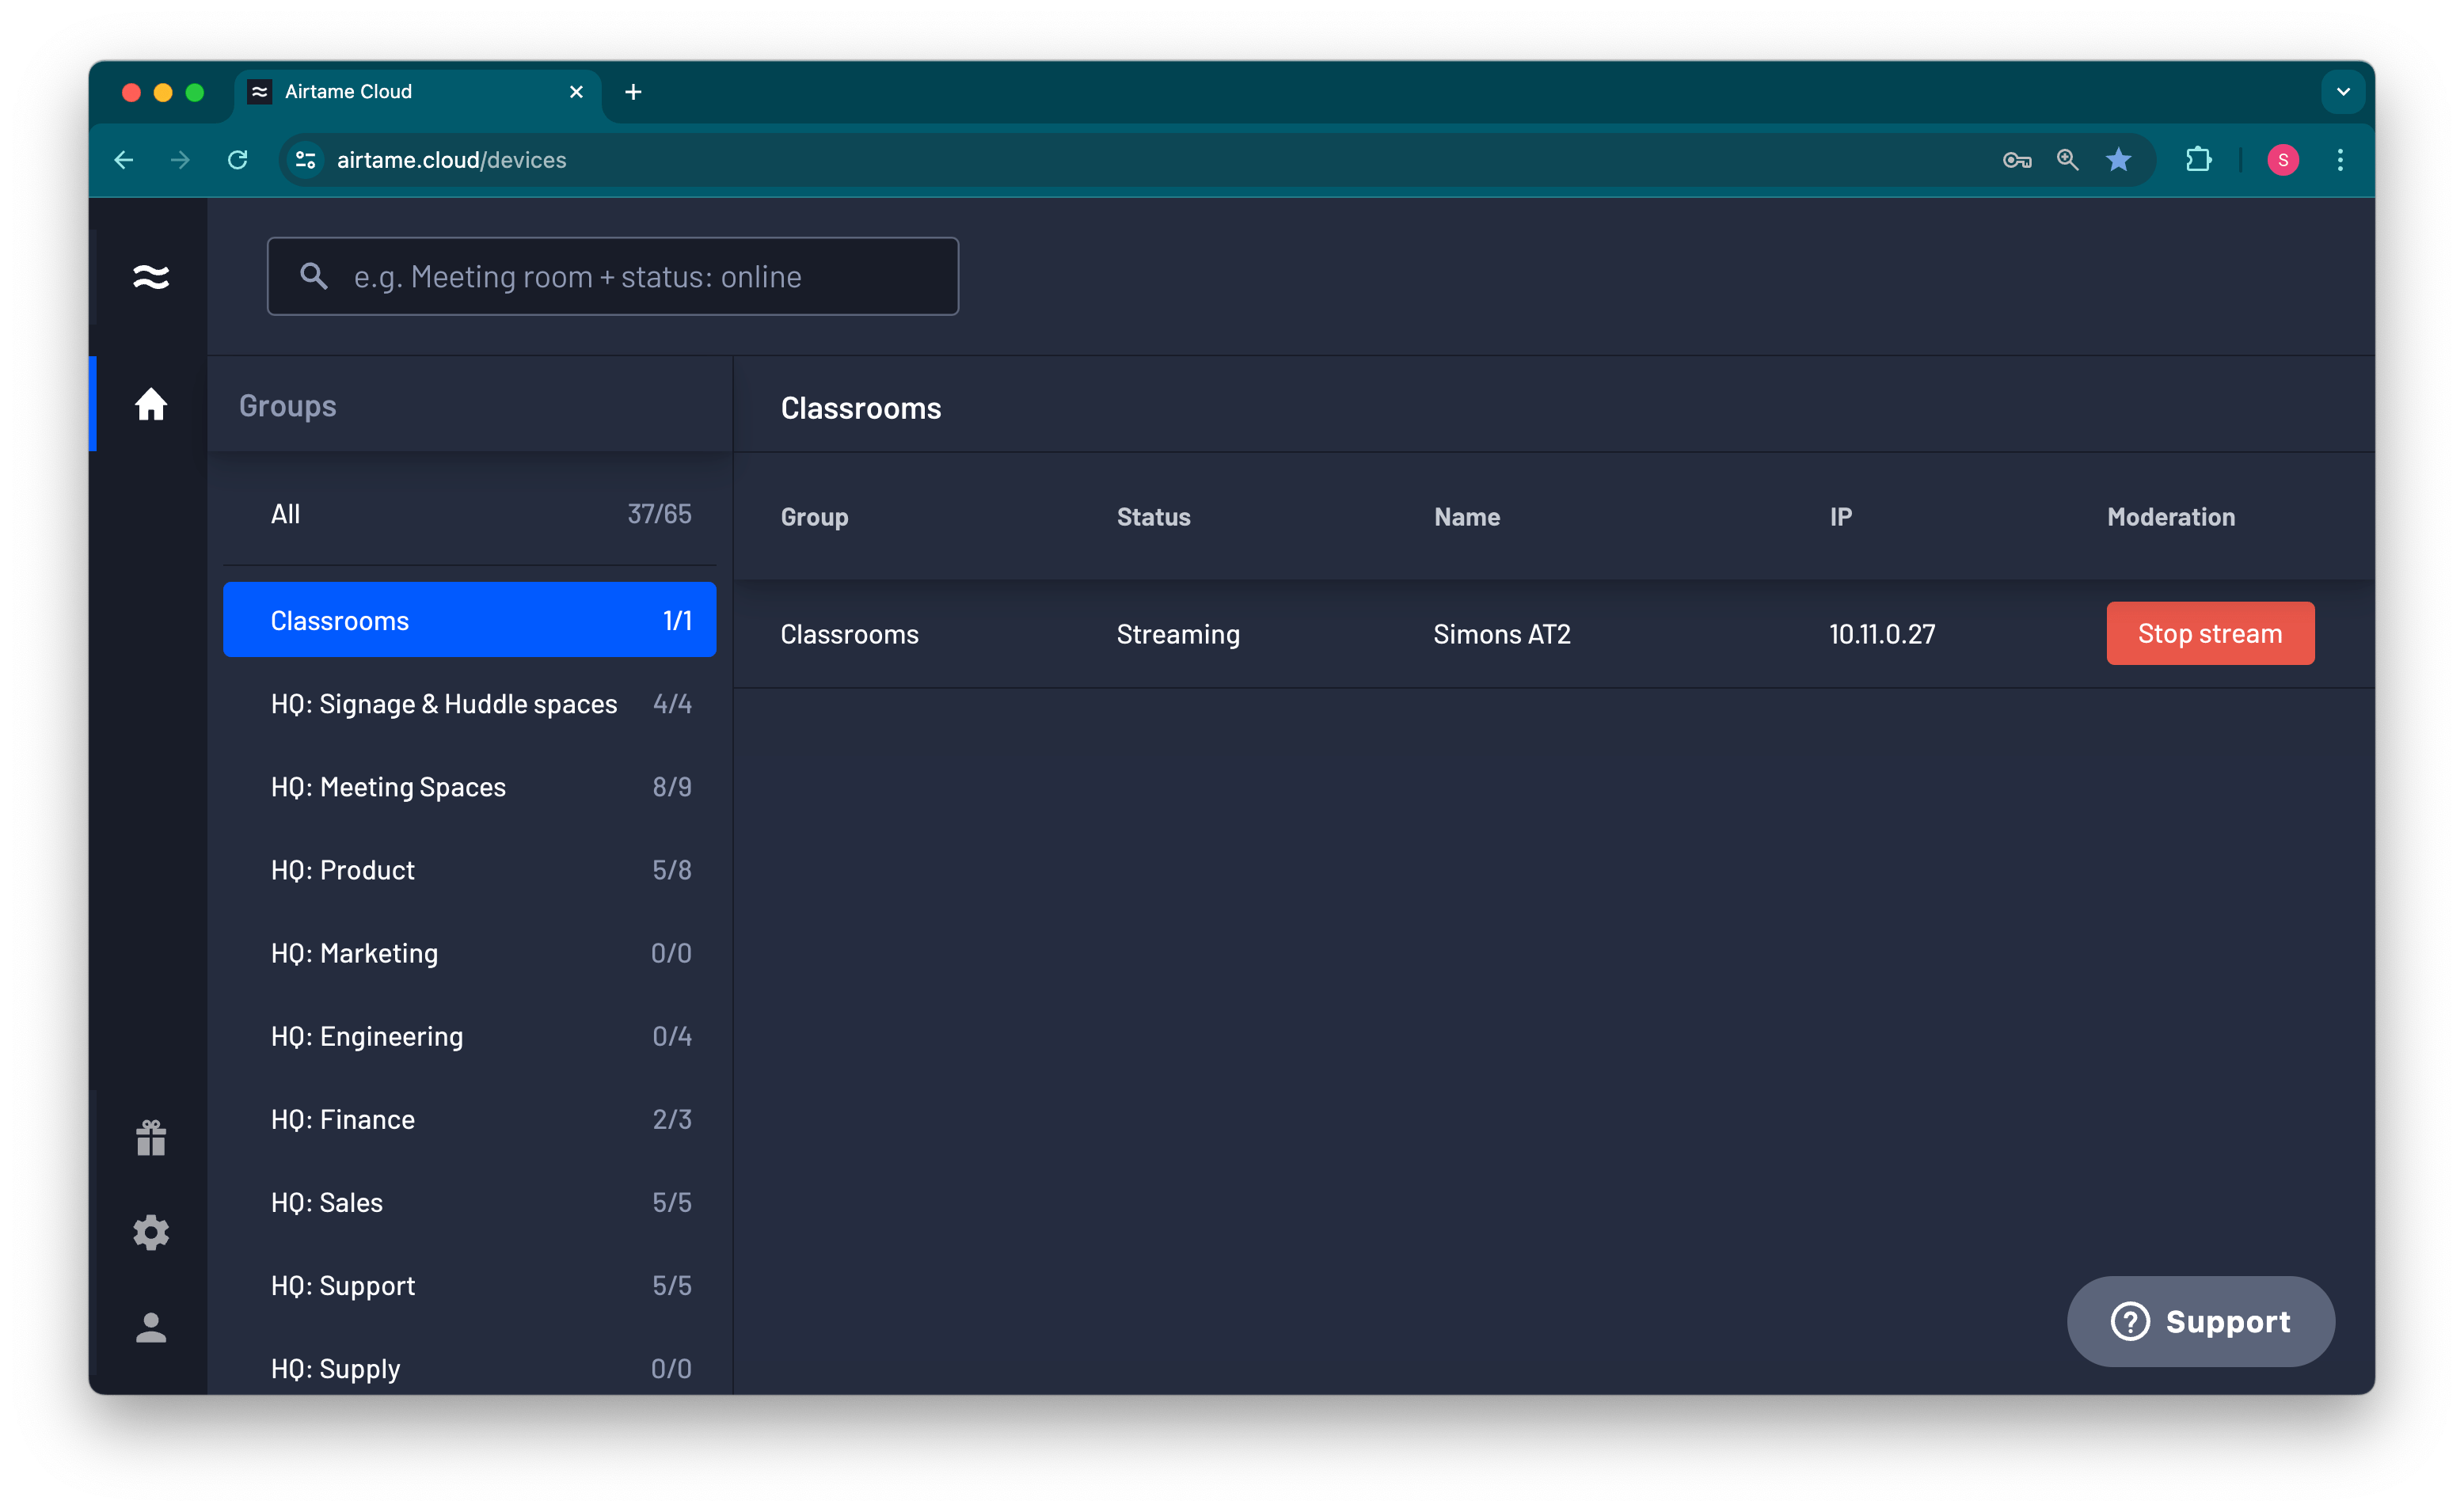Open settings gear icon in sidebar
The height and width of the screenshot is (1512, 2464).
click(151, 1232)
